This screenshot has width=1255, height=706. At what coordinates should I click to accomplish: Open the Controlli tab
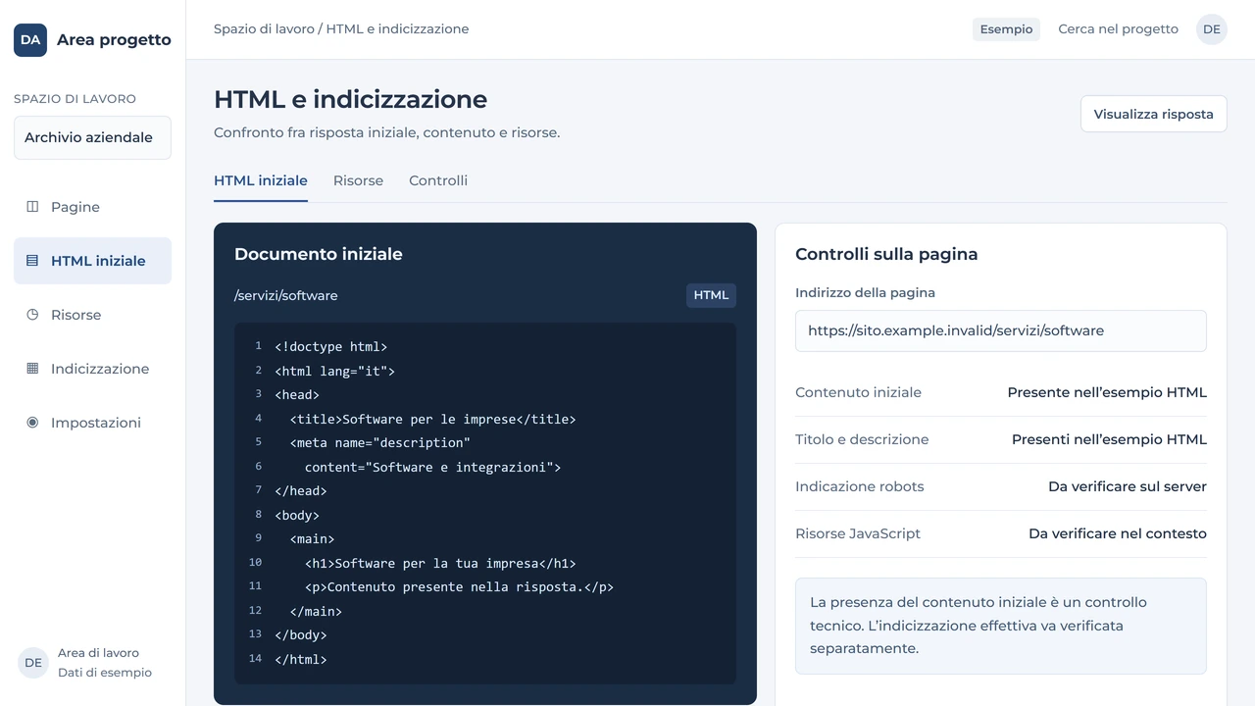coord(438,181)
